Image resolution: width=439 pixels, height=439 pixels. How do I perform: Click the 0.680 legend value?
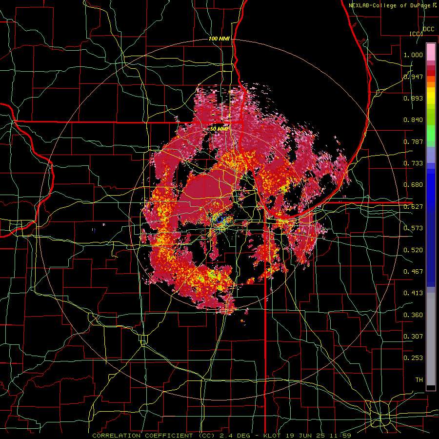pyautogui.click(x=413, y=185)
